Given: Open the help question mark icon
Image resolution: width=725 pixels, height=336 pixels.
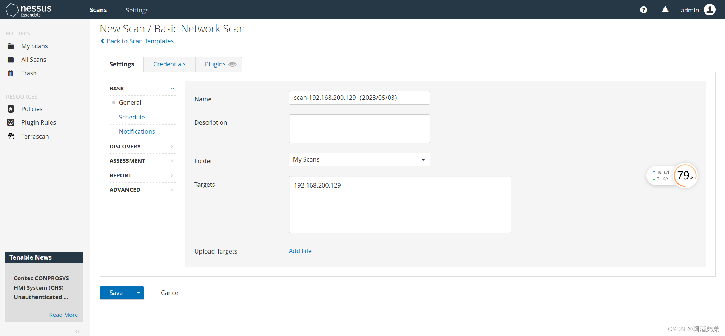Looking at the screenshot, I should [x=643, y=10].
